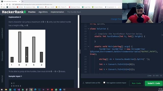Open the Home FileList bookmark
163x91 pixels.
(x=11, y=7)
